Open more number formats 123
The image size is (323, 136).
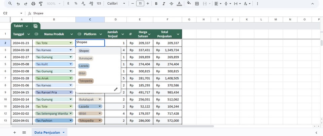(x=99, y=4)
